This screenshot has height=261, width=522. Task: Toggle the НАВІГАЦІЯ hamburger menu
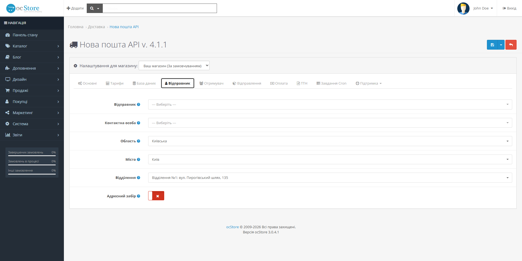[15, 23]
